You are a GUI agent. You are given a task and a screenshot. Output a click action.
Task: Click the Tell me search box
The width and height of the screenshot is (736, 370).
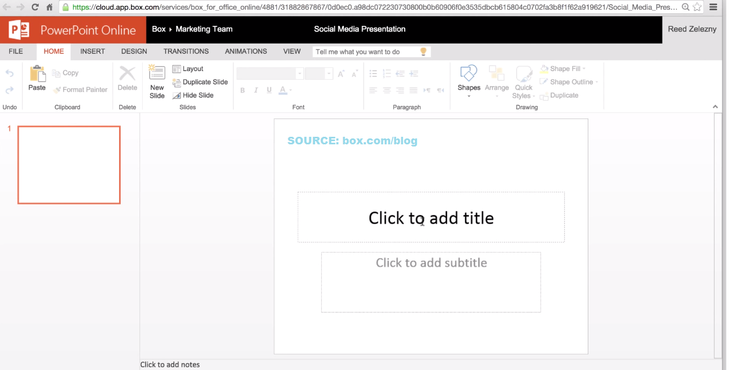(365, 52)
